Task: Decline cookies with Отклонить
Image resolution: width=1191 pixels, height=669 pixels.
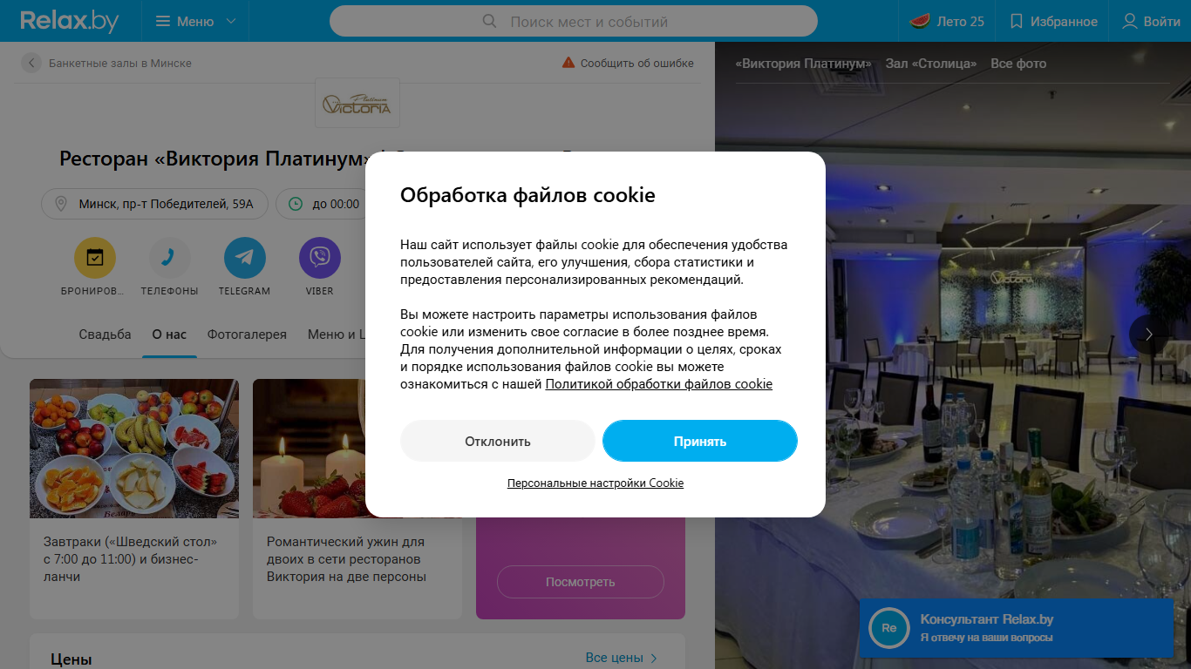Action: [x=498, y=441]
